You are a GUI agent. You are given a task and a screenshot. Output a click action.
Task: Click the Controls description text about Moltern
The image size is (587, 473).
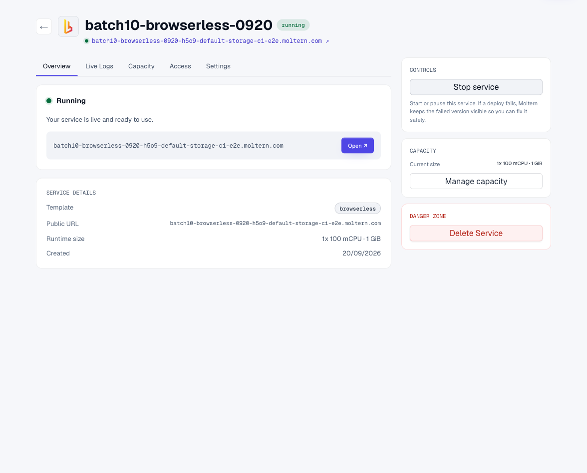point(474,112)
